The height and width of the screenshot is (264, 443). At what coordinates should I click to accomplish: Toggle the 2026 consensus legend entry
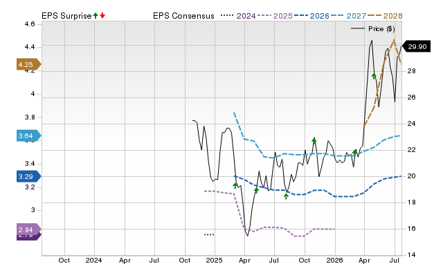pyautogui.click(x=311, y=16)
